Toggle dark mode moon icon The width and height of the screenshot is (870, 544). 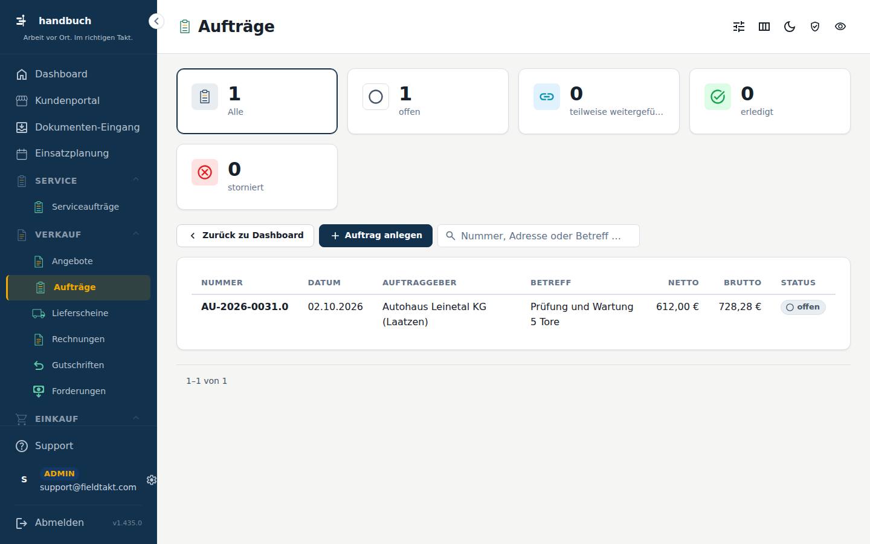(790, 27)
